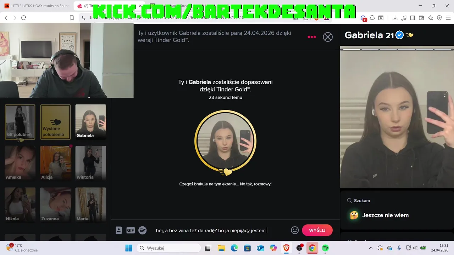
Task: Open the tab search icon
Action: pos(381,18)
